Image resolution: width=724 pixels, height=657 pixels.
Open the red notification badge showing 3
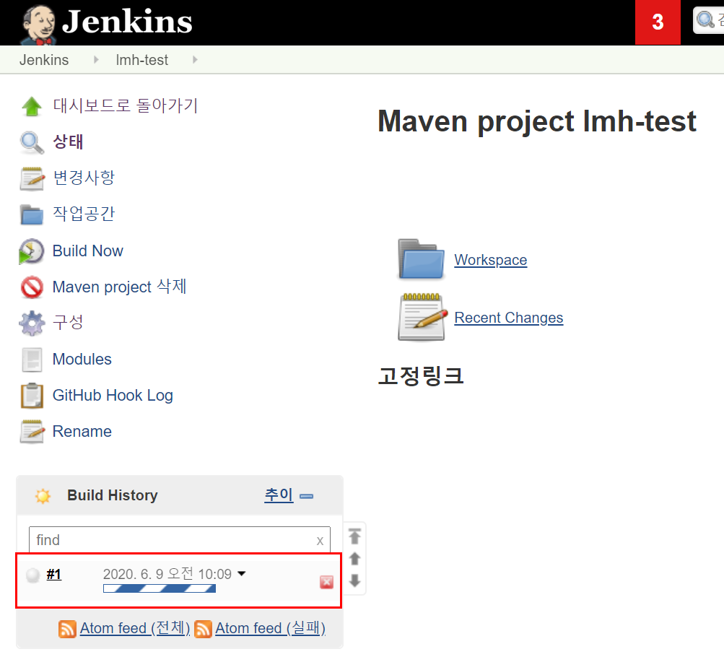pos(658,22)
